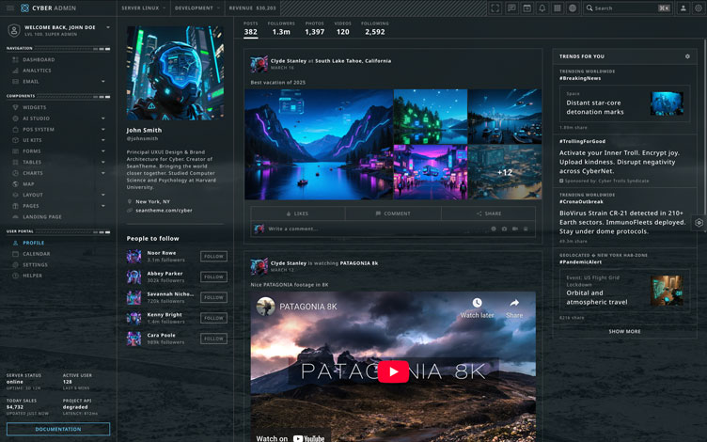
Task: Open the apps grid icon
Action: [558, 8]
